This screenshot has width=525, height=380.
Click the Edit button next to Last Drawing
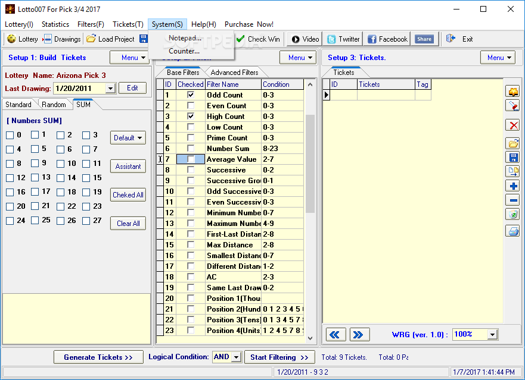coord(132,88)
